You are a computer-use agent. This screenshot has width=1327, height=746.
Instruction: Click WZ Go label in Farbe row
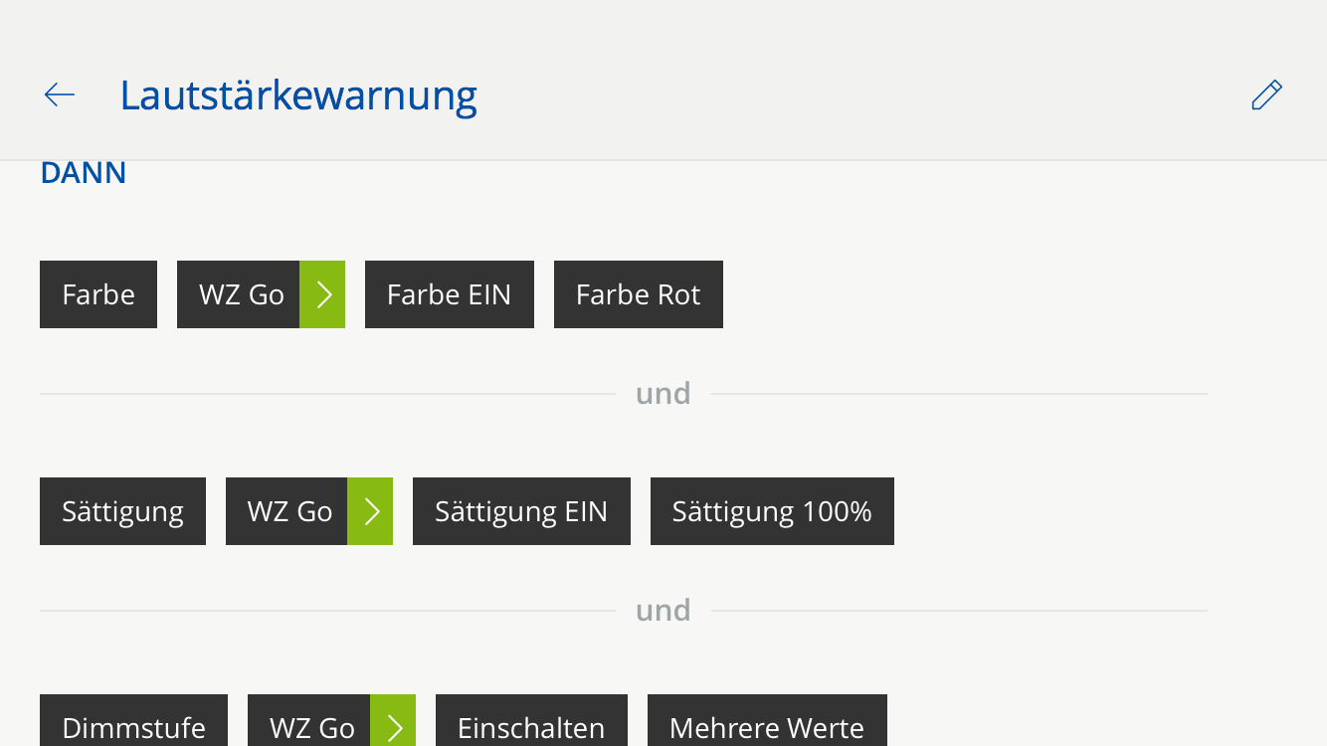click(x=241, y=294)
